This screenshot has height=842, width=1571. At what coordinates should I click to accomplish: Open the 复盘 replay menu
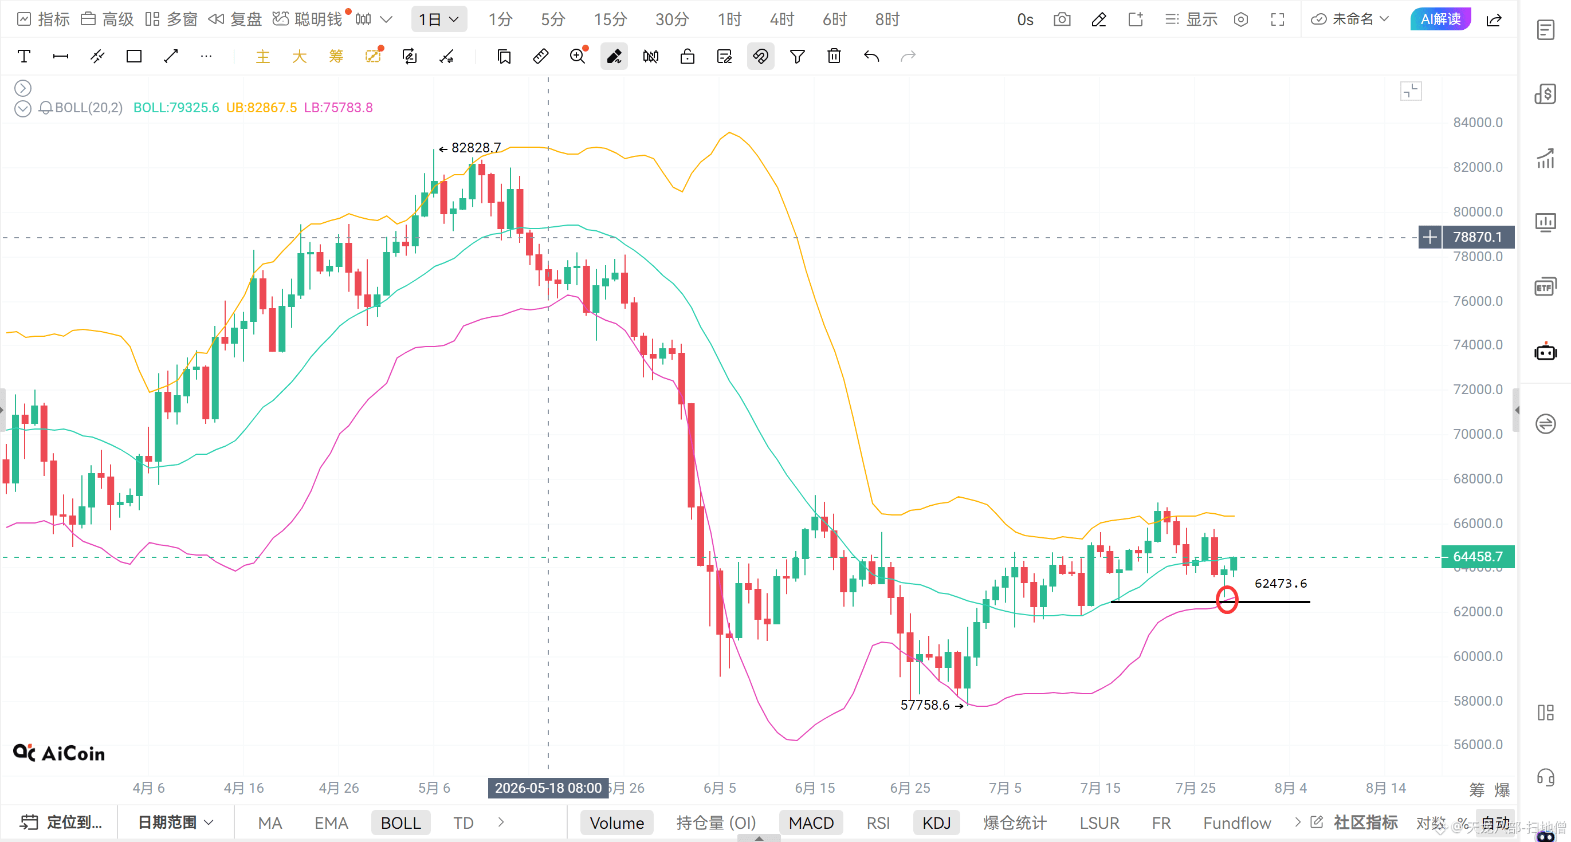pos(235,19)
